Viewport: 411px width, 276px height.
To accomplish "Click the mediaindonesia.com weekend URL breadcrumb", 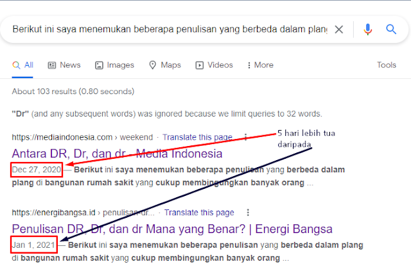I will 82,137.
